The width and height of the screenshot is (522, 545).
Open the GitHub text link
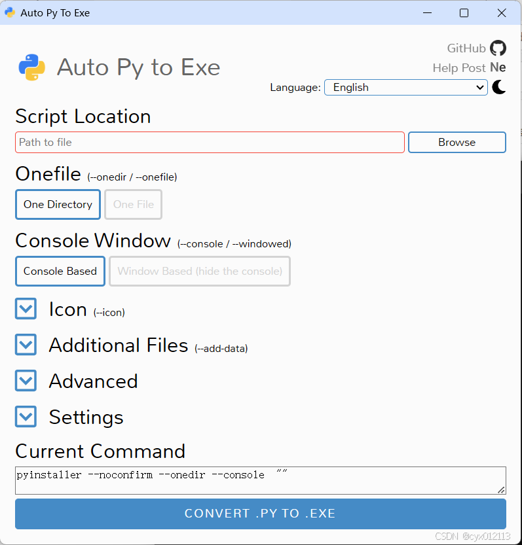click(466, 48)
